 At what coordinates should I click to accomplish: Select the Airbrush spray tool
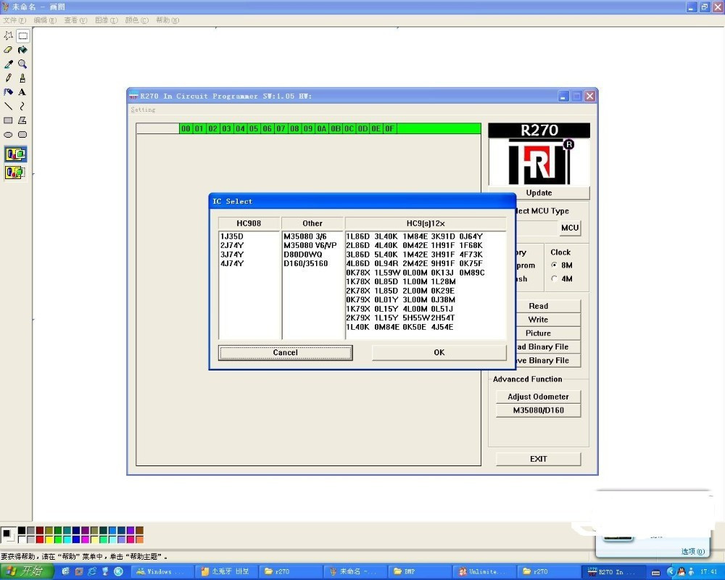point(8,92)
